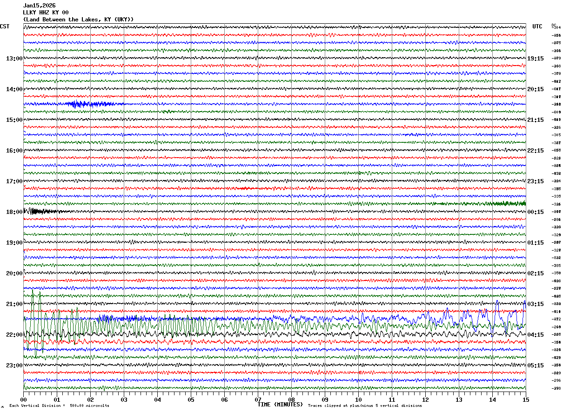563x412 pixels.
Task: Click the 21:00 CST row label
Action: click(14, 304)
